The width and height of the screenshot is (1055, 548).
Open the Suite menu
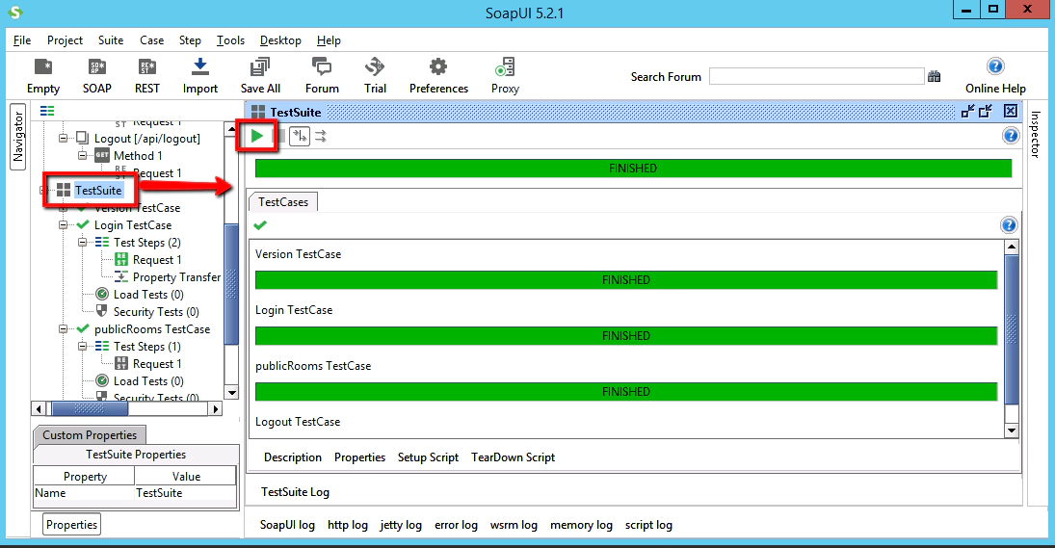click(x=111, y=40)
